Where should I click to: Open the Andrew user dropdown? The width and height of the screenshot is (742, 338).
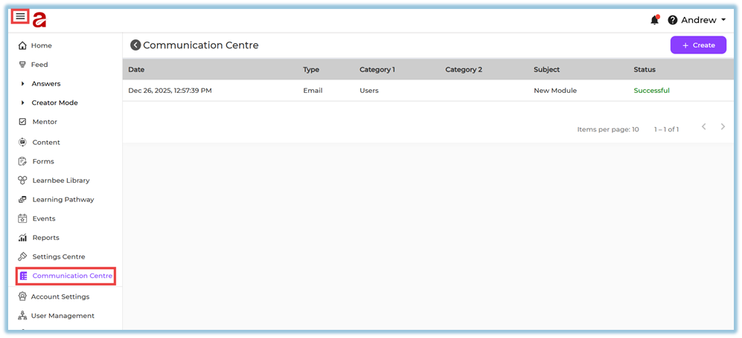(x=703, y=20)
